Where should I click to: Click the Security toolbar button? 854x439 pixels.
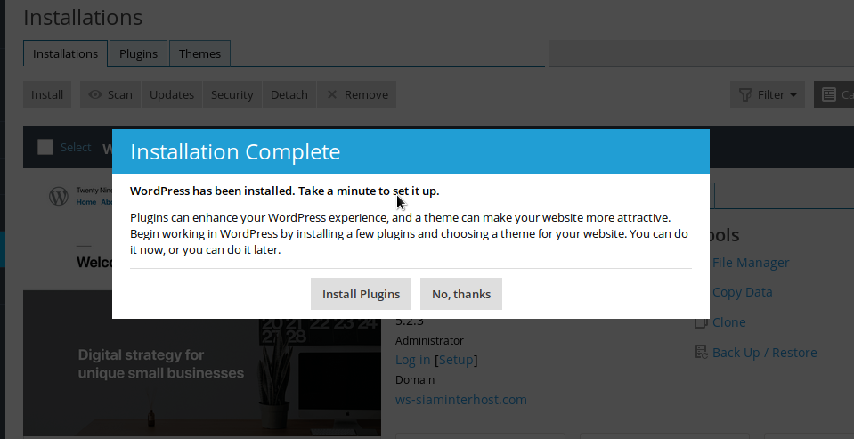point(232,94)
